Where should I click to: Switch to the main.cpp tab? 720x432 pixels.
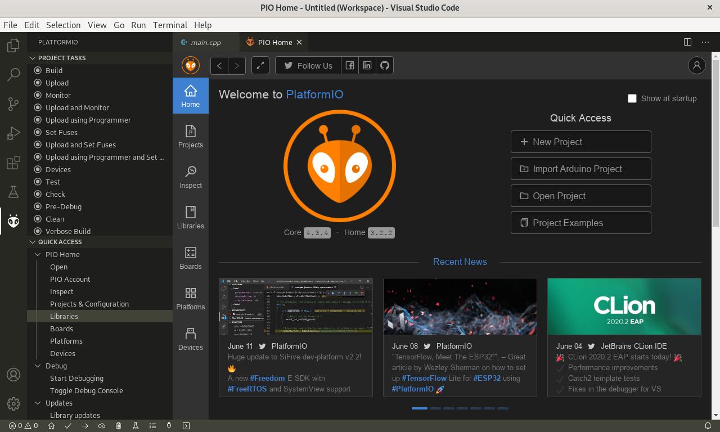pyautogui.click(x=206, y=42)
